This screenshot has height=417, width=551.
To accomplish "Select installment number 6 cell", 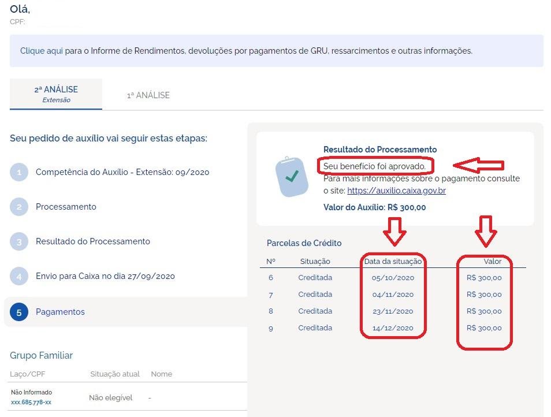I will 270,278.
